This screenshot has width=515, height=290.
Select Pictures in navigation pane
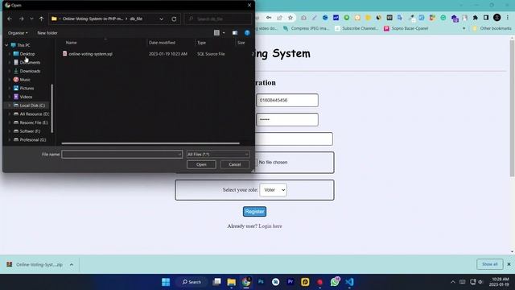coord(27,88)
